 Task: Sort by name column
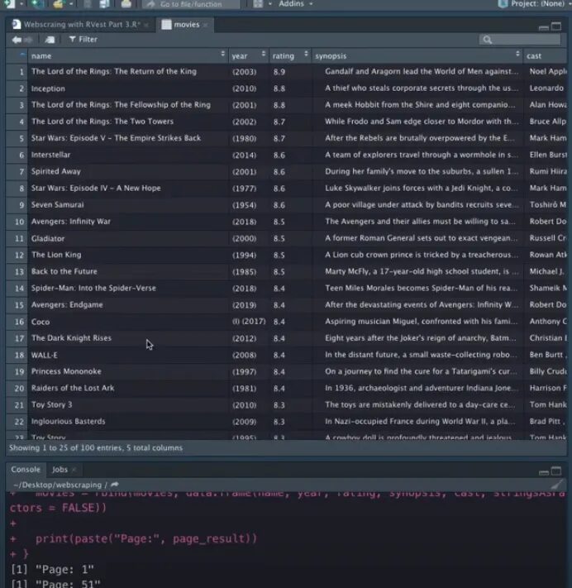(126, 55)
